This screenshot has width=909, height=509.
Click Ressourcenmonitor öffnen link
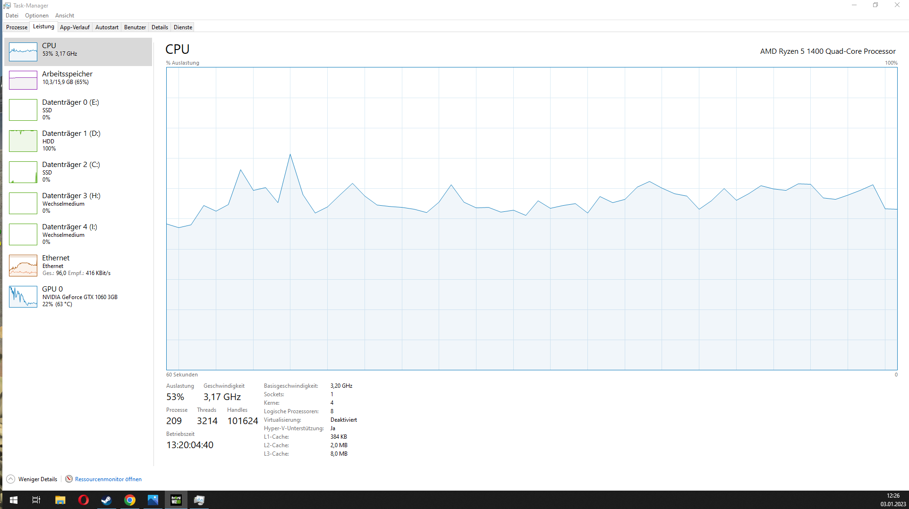(x=108, y=479)
